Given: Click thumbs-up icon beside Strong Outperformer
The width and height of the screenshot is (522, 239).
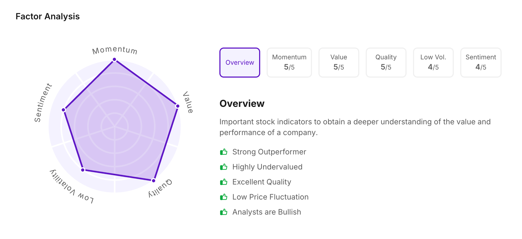Looking at the screenshot, I should [x=224, y=152].
